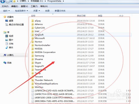Select the 视频 library icon
This screenshot has height=104, width=139.
point(7,36)
